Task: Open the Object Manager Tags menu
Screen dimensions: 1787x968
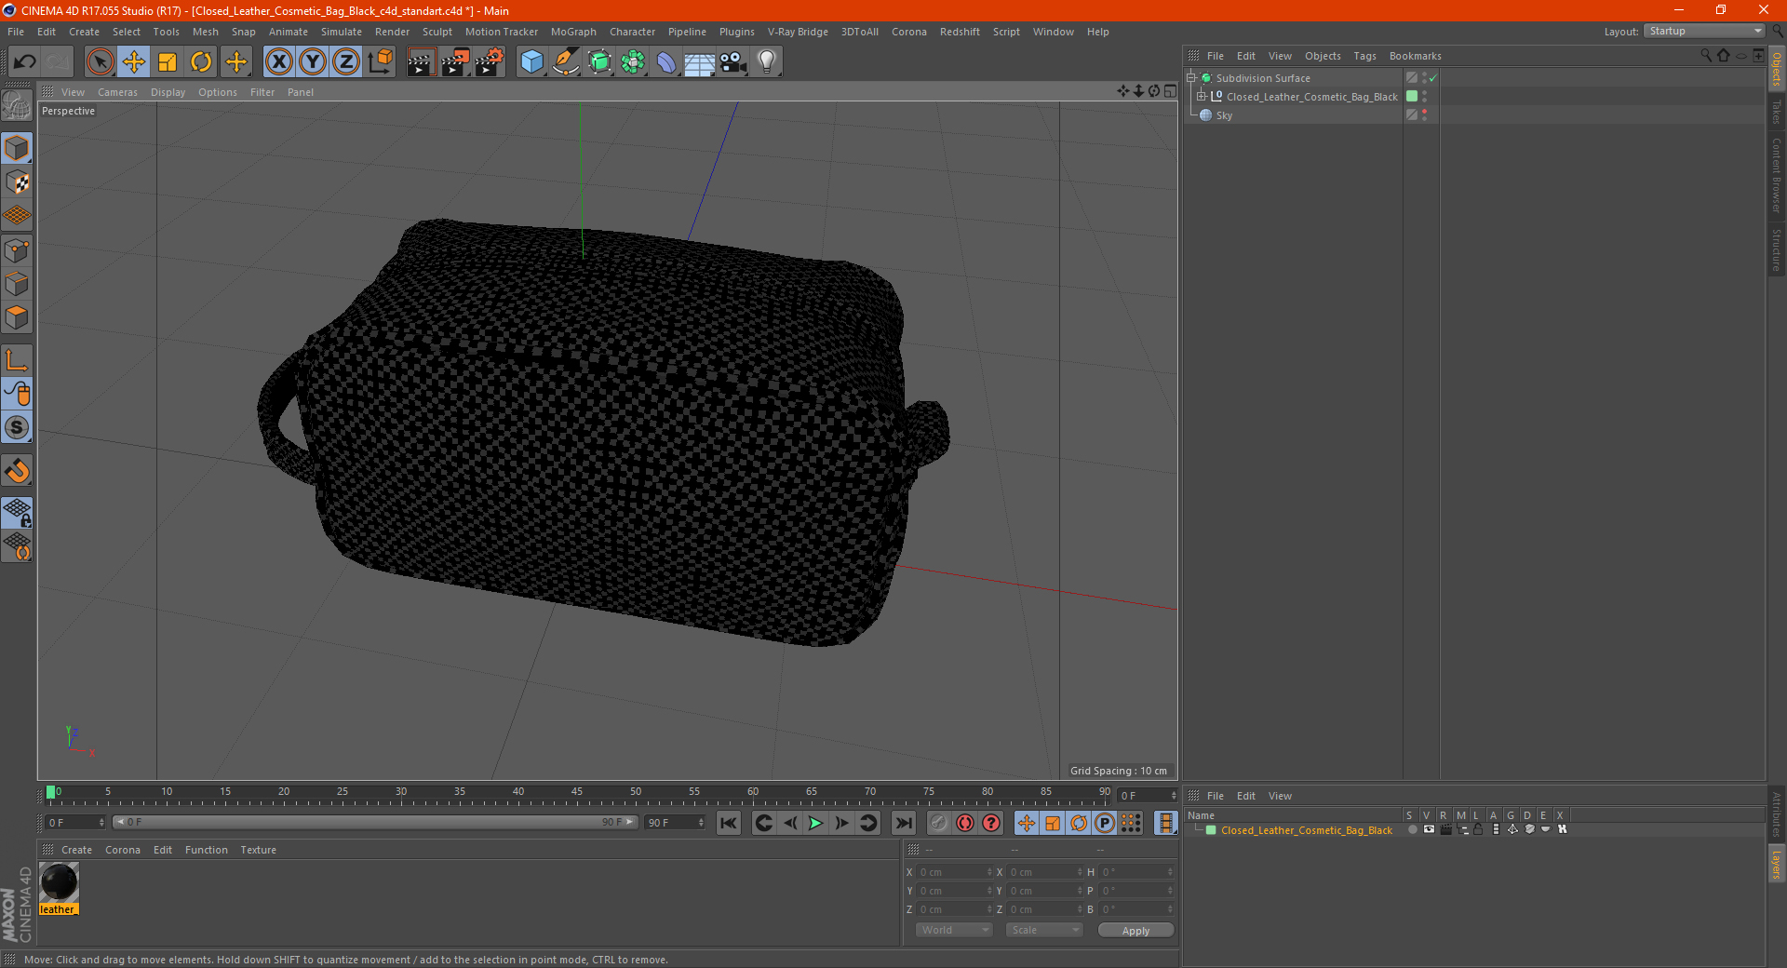Action: [1364, 56]
